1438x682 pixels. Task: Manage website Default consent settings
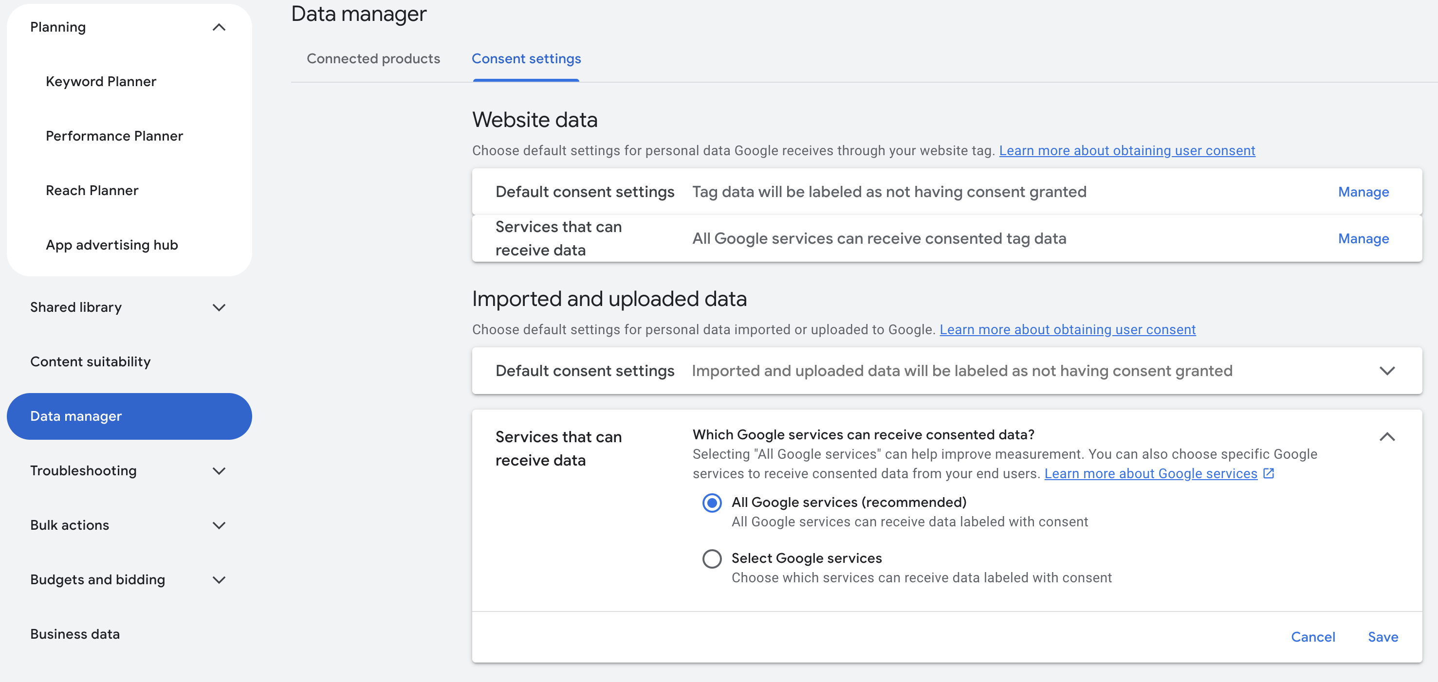1363,192
